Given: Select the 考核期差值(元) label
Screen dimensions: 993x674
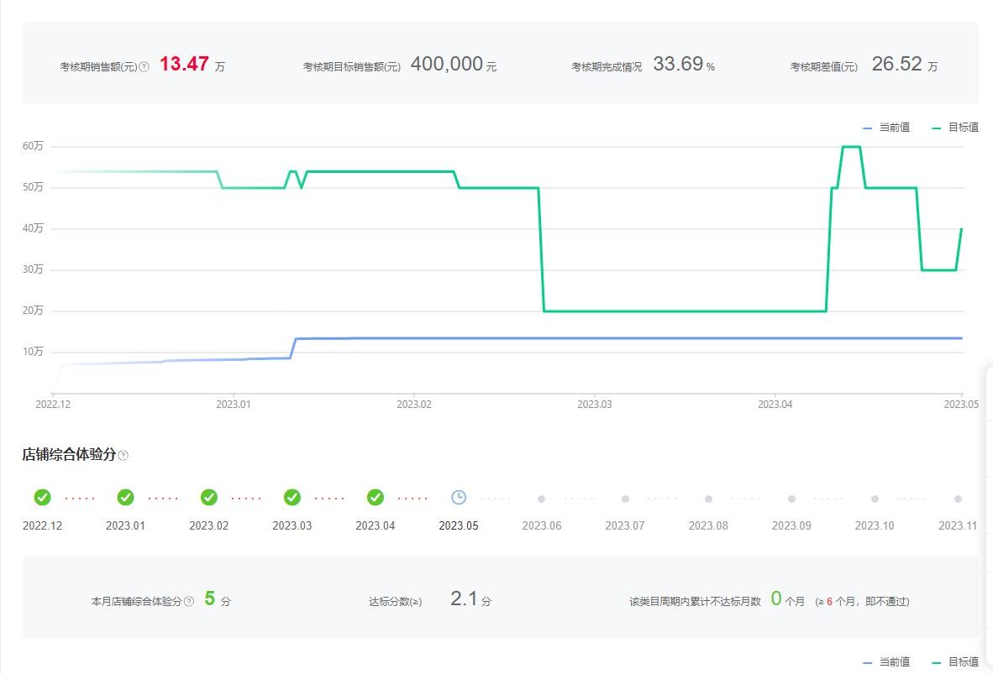Looking at the screenshot, I should point(824,66).
